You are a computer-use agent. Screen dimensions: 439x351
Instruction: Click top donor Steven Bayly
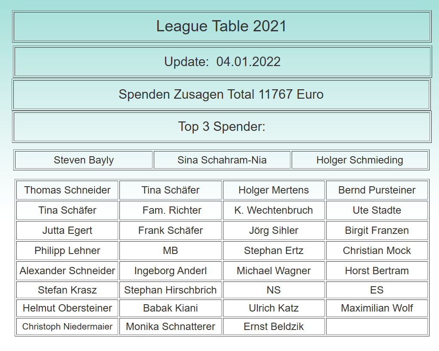[84, 160]
